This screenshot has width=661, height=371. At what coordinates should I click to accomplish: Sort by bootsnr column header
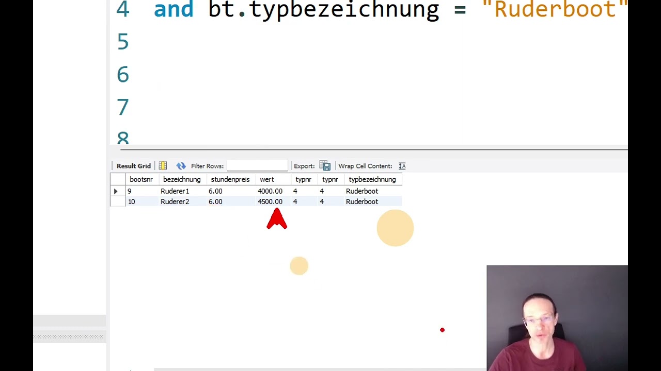point(141,179)
